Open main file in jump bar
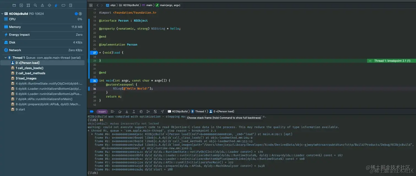The height and width of the screenshot is (176, 416). click(147, 5)
